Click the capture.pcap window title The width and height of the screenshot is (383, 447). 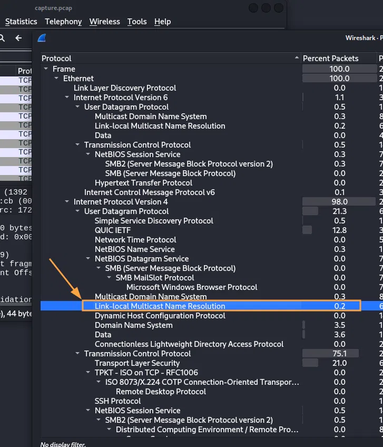53,8
